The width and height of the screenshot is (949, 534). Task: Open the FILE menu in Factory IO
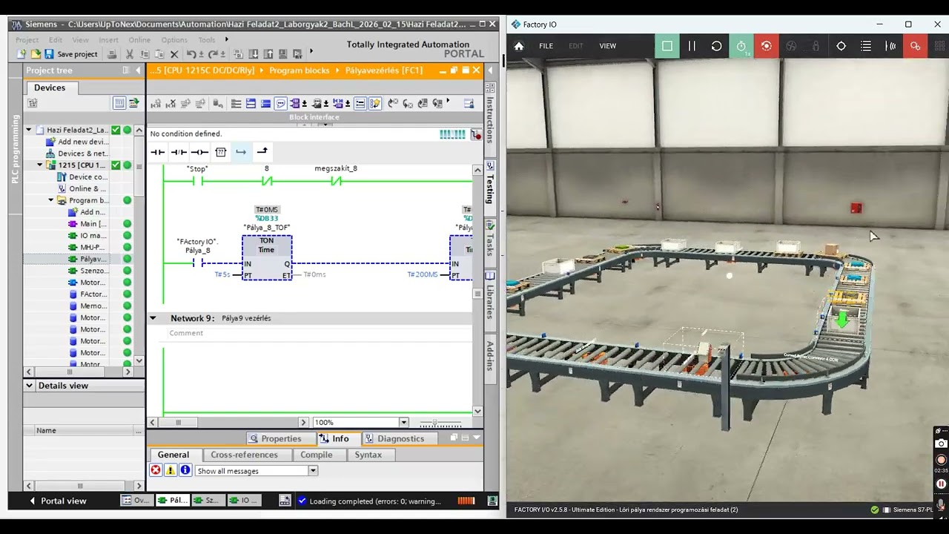[x=546, y=46]
